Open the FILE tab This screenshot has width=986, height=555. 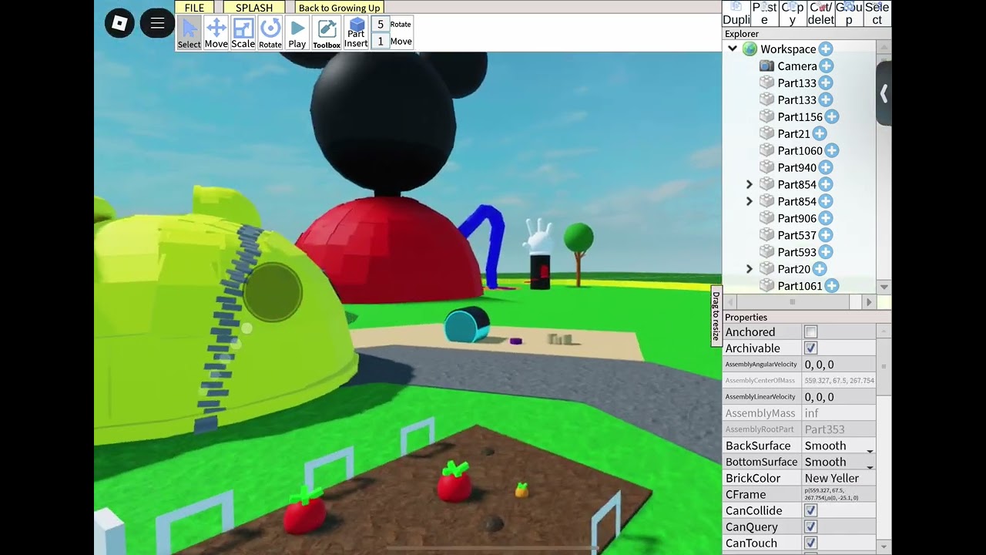[194, 8]
